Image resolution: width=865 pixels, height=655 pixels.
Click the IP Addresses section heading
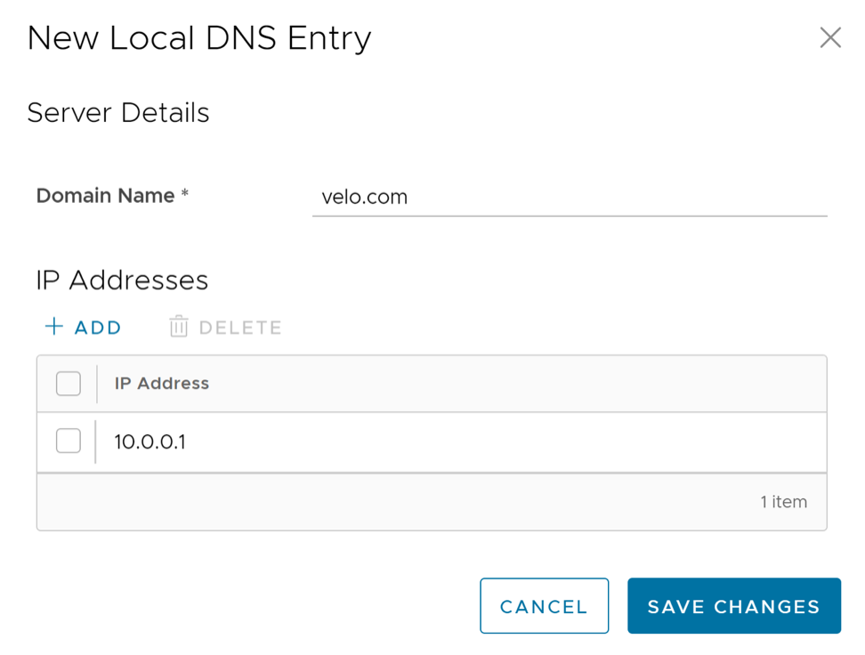coord(122,280)
